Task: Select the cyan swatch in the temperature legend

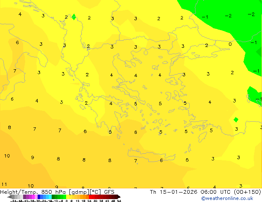Action: [50, 197]
